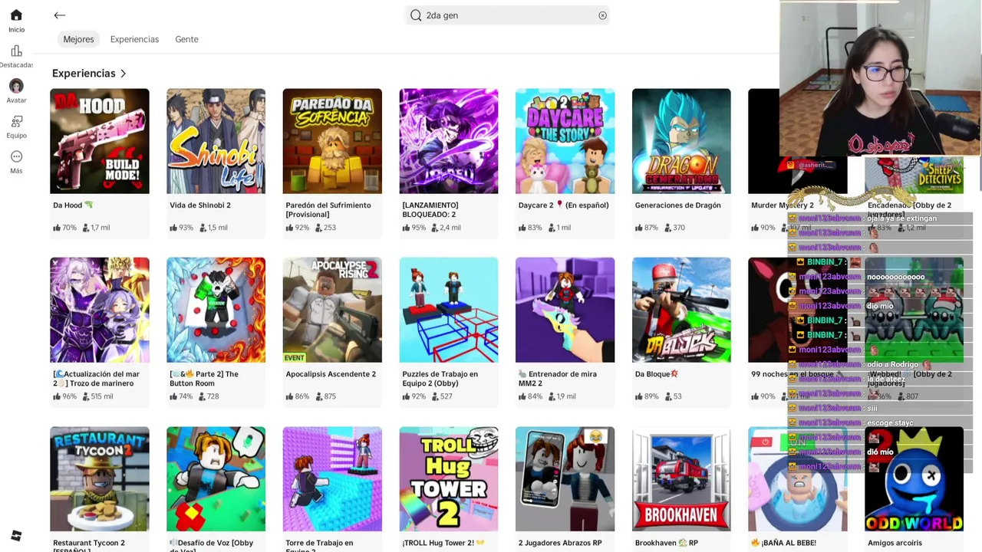Viewport: 982px width, 552px height.
Task: Open the ODD WORLD Amigos arcoíris thumbnail
Action: point(914,479)
